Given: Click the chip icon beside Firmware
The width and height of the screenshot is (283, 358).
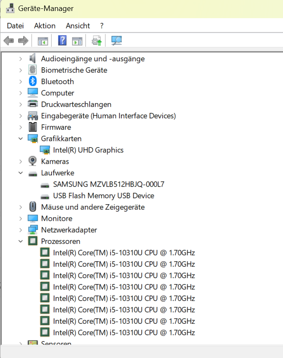Looking at the screenshot, I should click(33, 127).
